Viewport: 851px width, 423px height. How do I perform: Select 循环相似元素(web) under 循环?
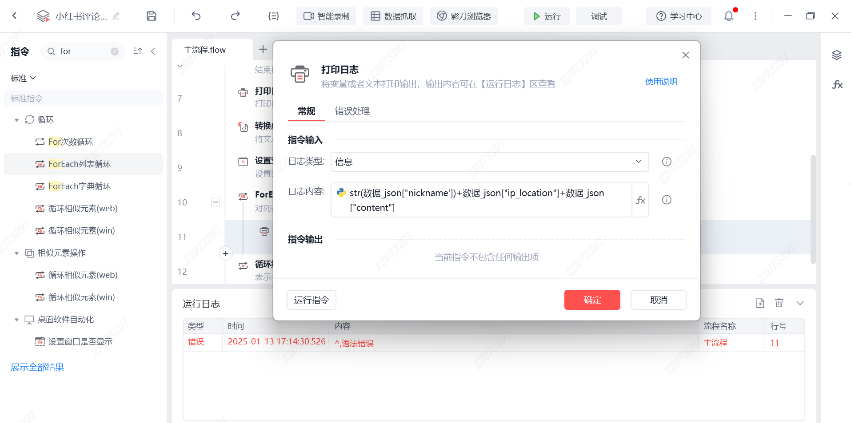point(83,209)
